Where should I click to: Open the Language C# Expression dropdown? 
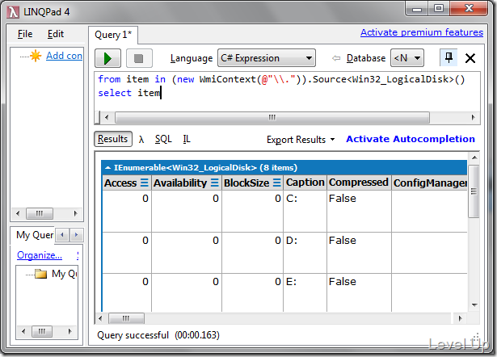pyautogui.click(x=267, y=58)
